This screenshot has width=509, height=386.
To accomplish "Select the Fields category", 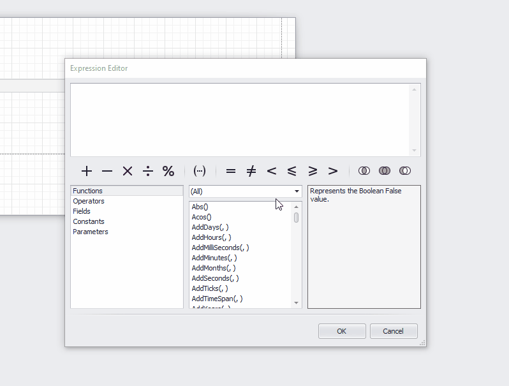I will coord(126,211).
